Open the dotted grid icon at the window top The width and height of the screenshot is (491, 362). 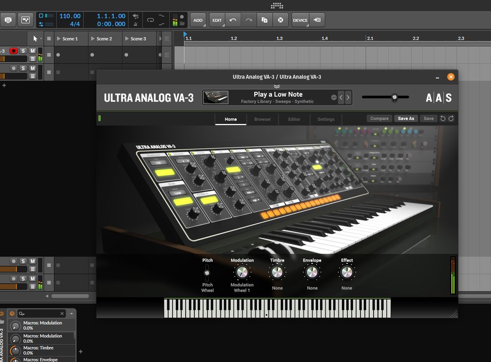click(277, 5)
